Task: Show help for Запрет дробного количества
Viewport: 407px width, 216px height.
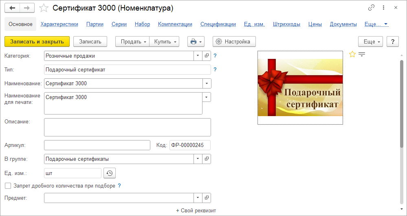Action: point(119,186)
